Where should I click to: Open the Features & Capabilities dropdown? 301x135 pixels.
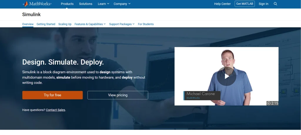[x=90, y=24]
